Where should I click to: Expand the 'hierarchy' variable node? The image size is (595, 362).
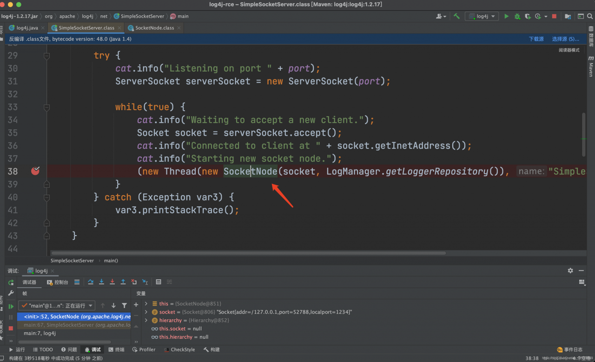(x=146, y=320)
